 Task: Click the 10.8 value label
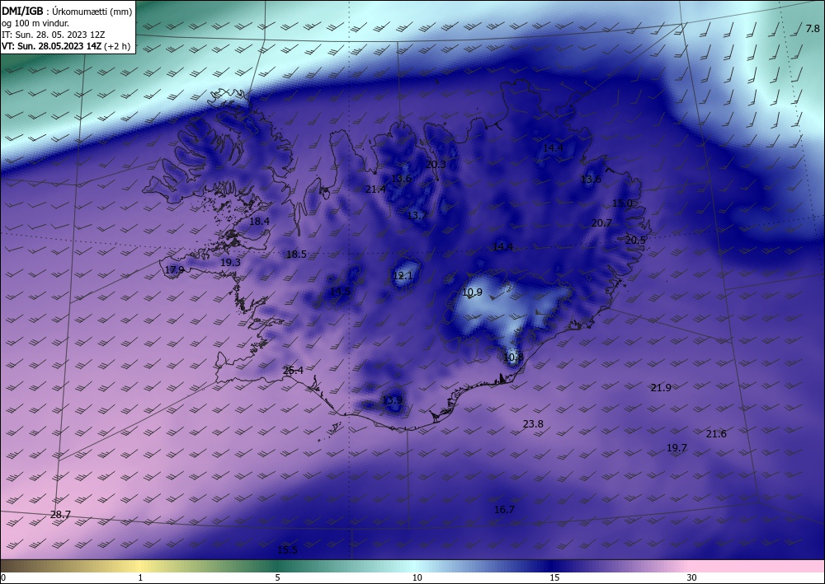click(513, 357)
